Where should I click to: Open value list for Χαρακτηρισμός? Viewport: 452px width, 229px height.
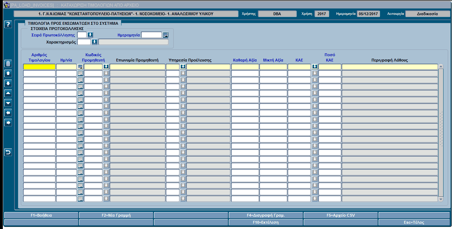coord(94,42)
